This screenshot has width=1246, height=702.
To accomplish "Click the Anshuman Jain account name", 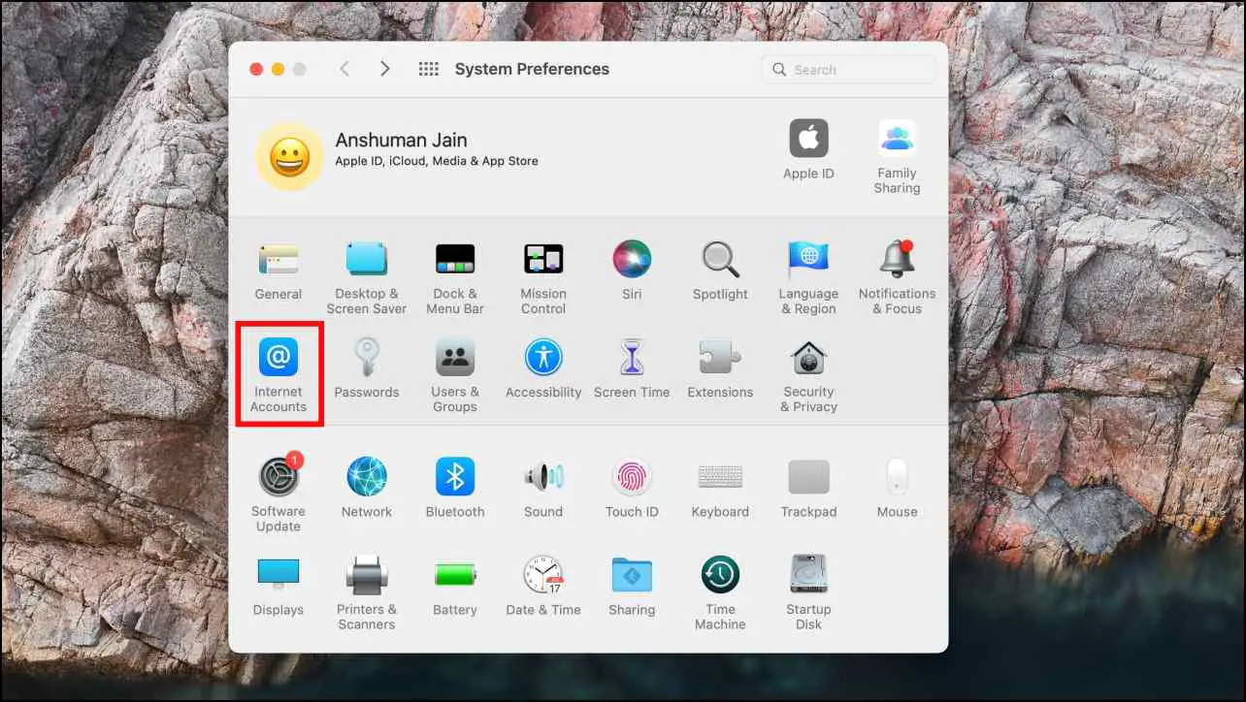I will (401, 141).
